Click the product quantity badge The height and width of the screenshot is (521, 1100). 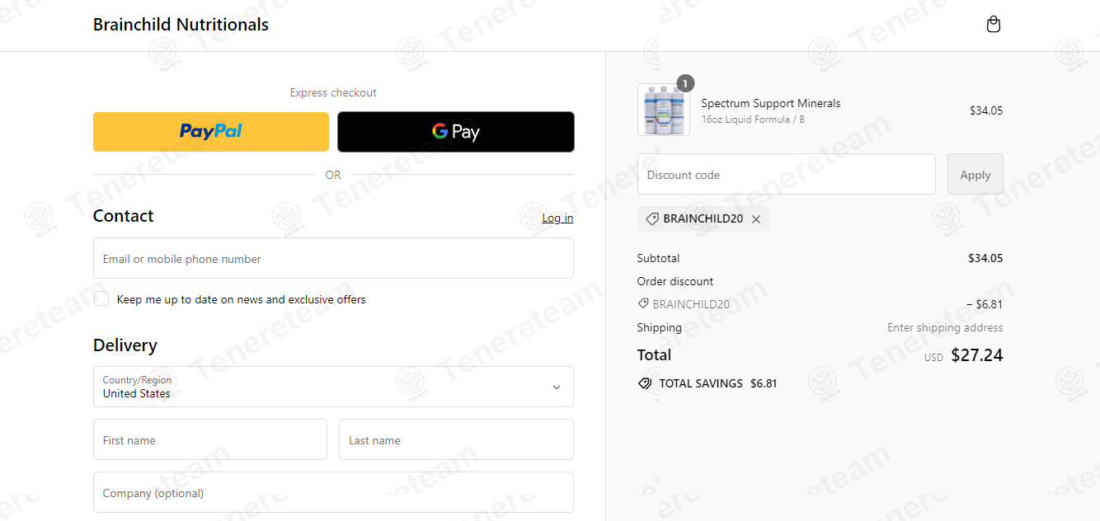[685, 83]
